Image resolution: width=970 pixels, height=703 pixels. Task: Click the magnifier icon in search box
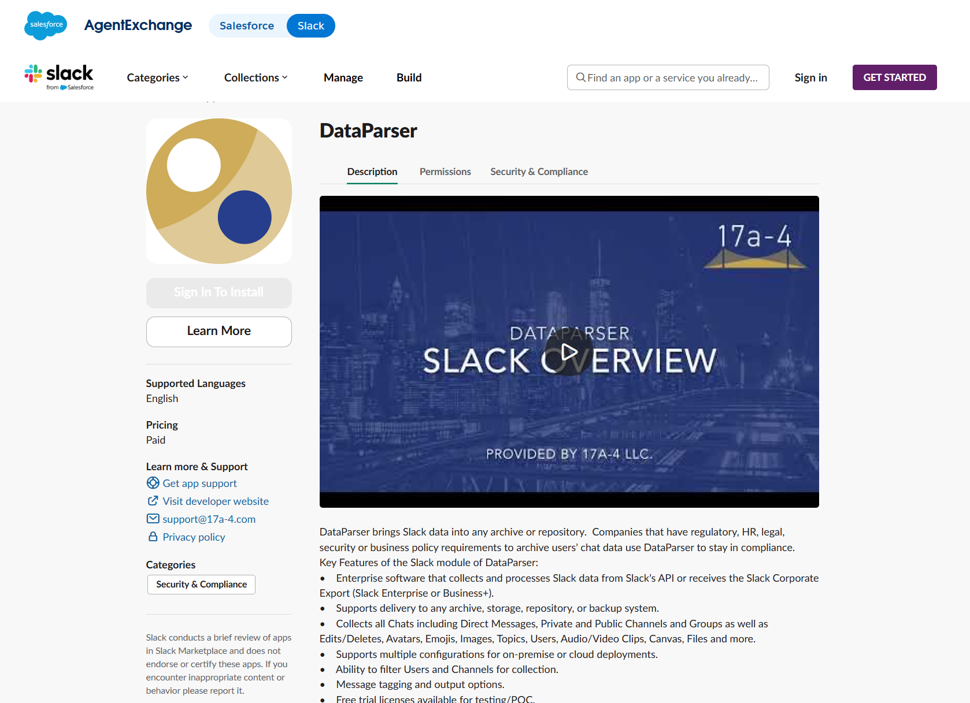pyautogui.click(x=580, y=77)
